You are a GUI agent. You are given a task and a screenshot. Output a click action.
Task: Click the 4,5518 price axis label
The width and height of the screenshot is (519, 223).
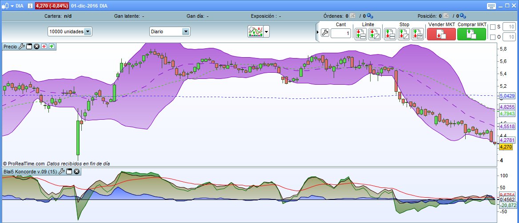[x=507, y=126]
